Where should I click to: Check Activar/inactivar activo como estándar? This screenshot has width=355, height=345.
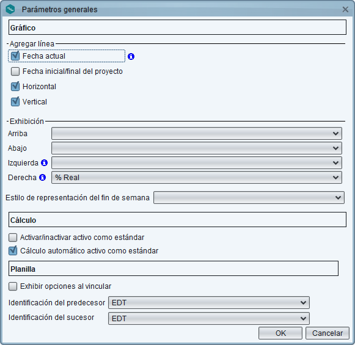[x=13, y=238]
